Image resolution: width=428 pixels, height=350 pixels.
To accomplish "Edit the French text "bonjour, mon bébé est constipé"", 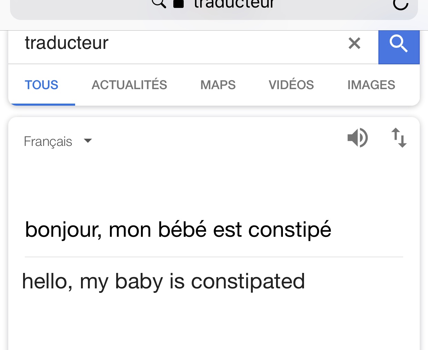I will pos(178,230).
